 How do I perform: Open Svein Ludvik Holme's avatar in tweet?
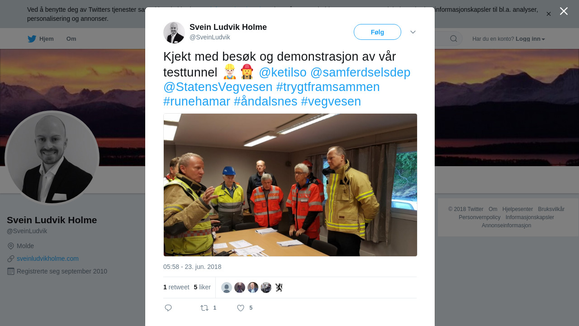tap(174, 33)
